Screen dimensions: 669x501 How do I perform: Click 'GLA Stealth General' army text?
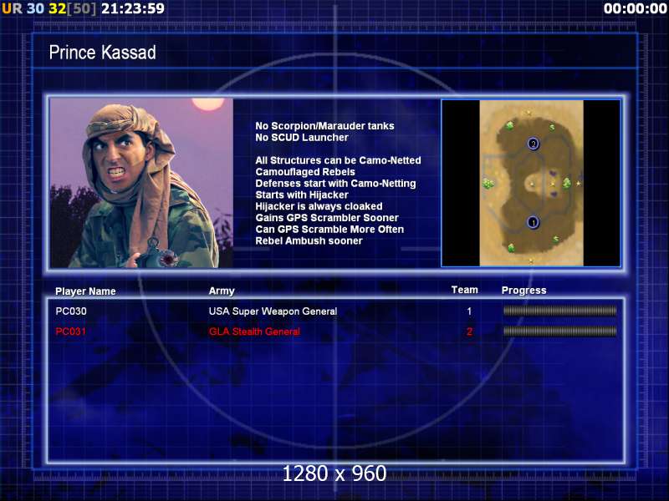click(x=254, y=331)
